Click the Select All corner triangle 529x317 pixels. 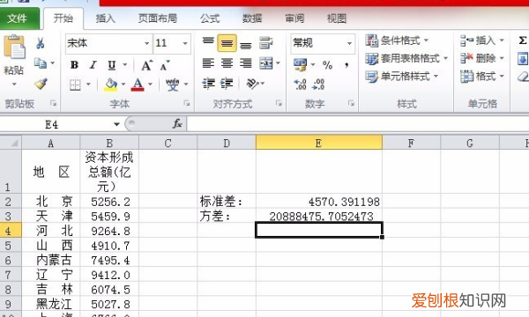(11, 143)
